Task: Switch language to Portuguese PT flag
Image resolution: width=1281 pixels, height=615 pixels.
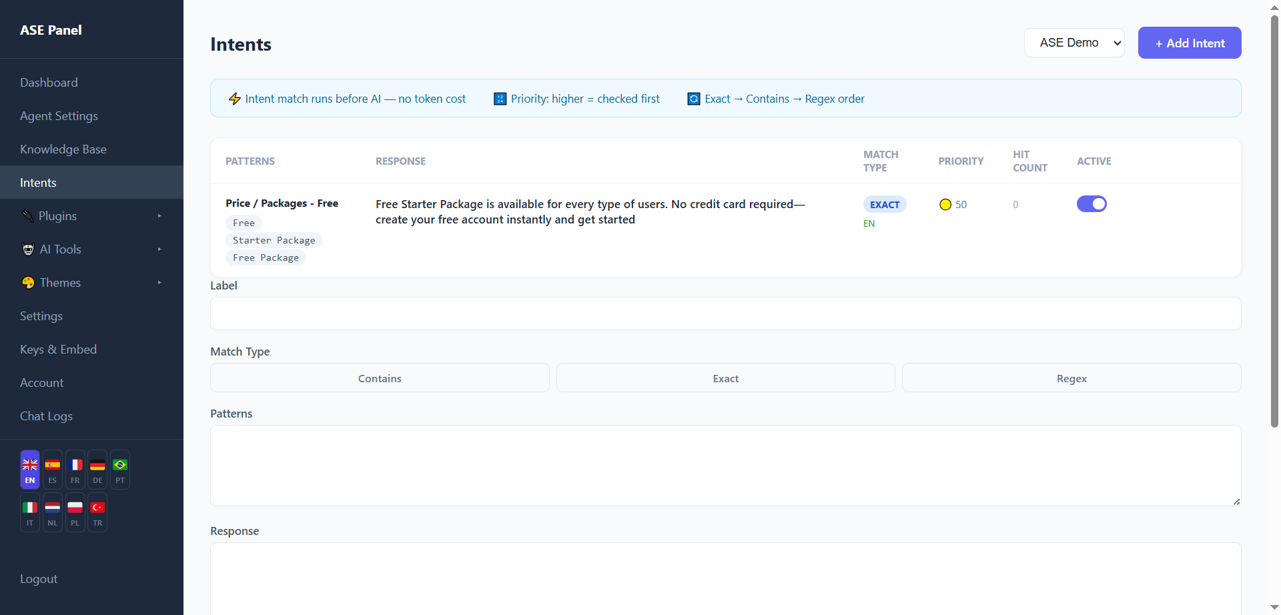Action: coord(120,470)
